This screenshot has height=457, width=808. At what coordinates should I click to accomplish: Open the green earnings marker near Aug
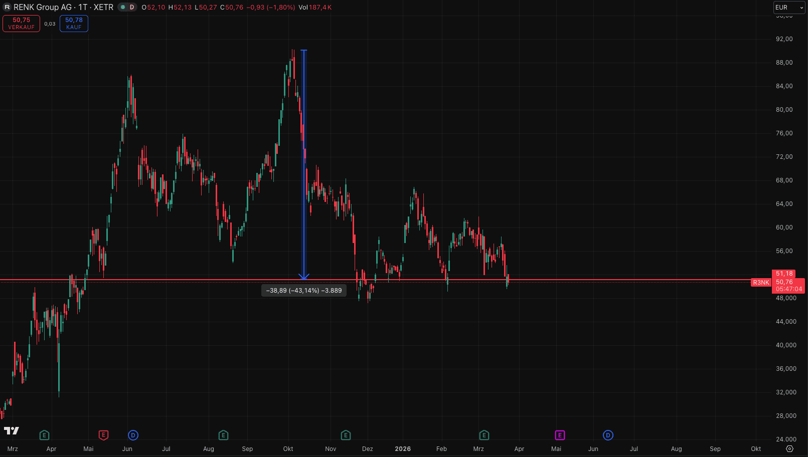pyautogui.click(x=224, y=435)
